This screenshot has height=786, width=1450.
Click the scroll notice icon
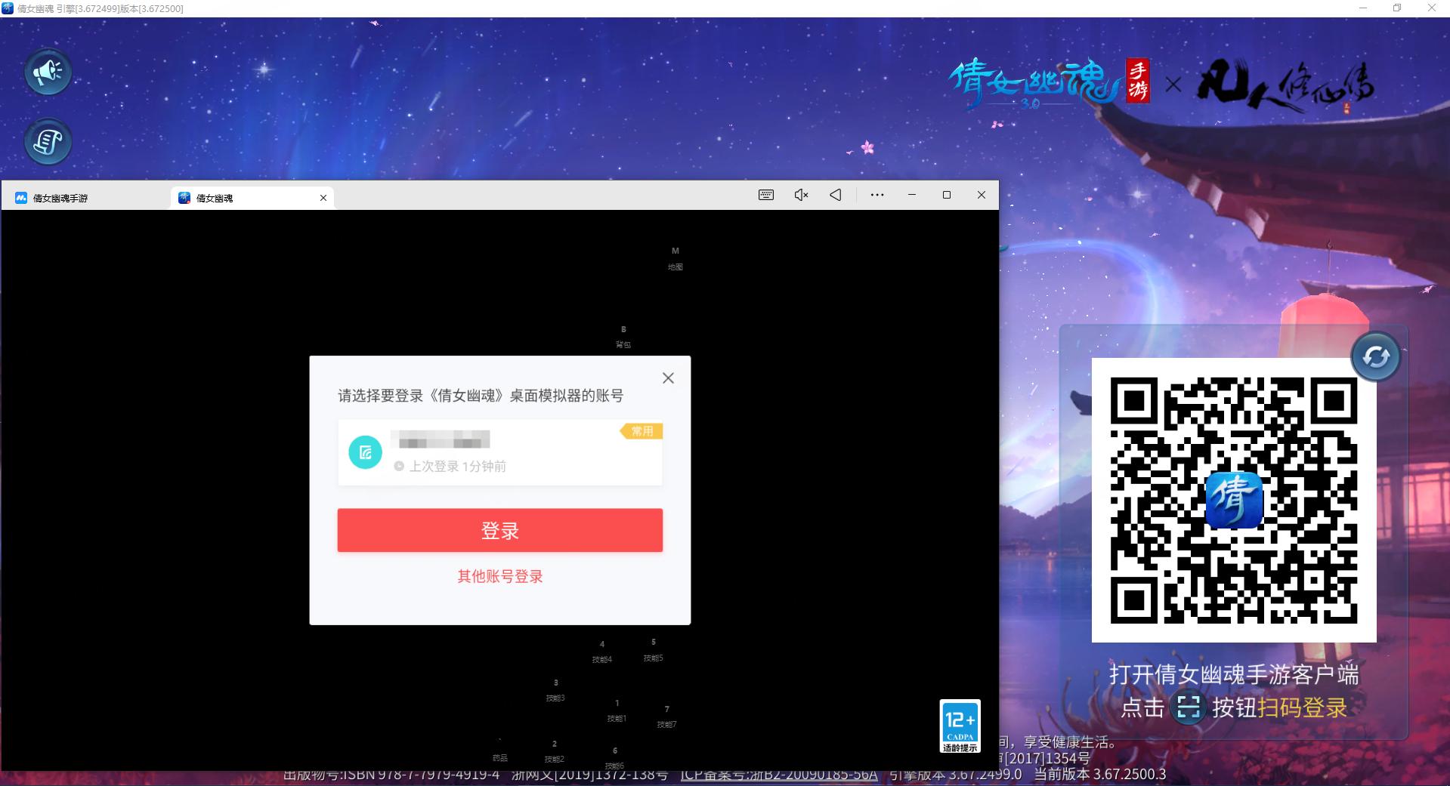coord(48,141)
